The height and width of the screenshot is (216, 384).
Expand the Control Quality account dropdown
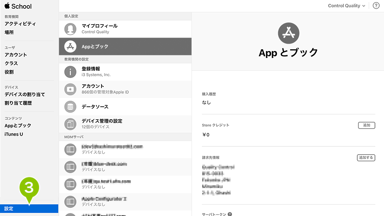pyautogui.click(x=346, y=6)
